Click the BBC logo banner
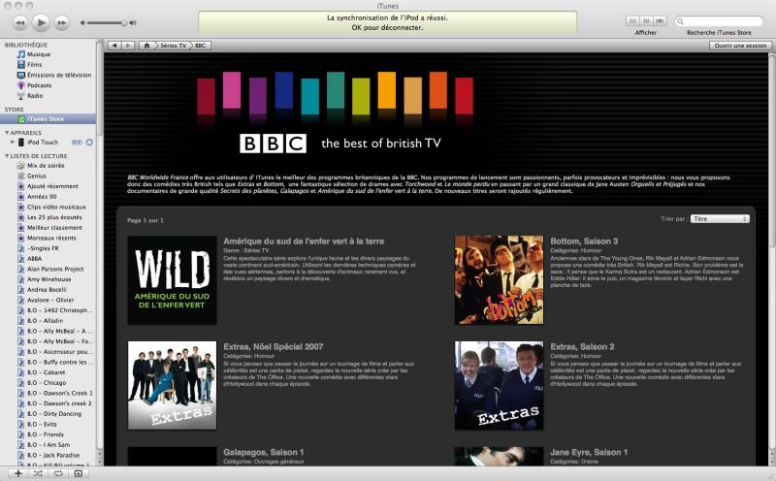The height and width of the screenshot is (481, 776). pos(274,144)
